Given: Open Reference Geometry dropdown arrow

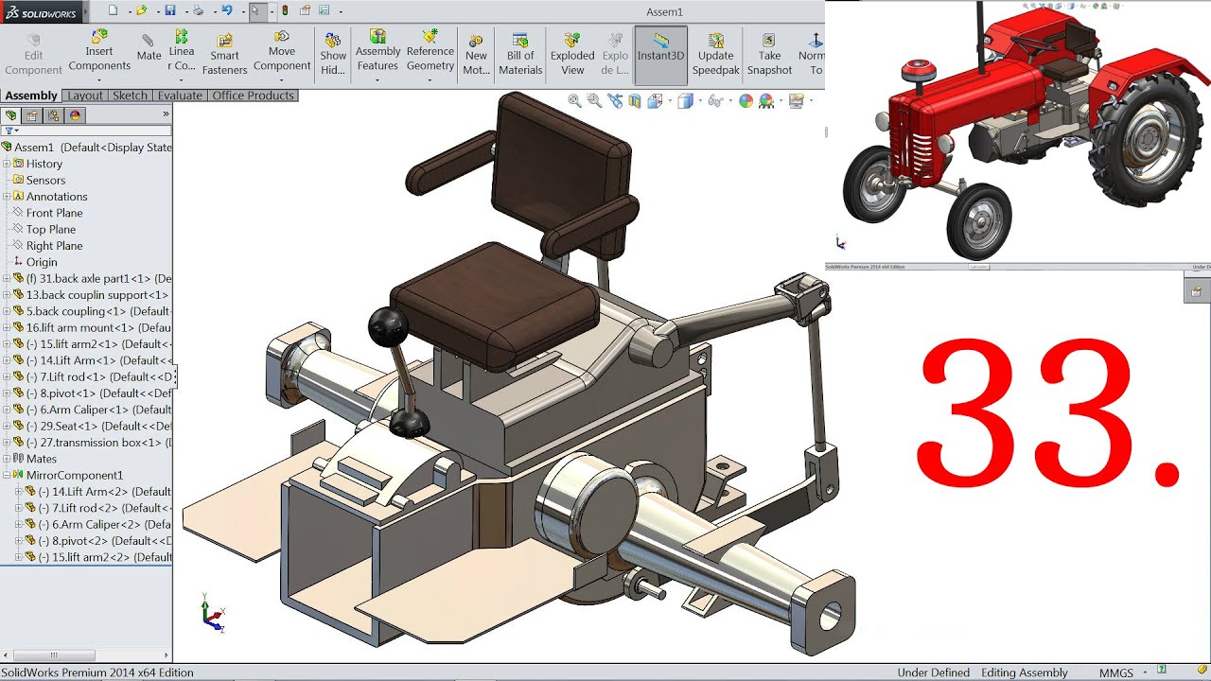Looking at the screenshot, I should (430, 80).
